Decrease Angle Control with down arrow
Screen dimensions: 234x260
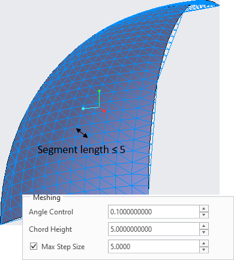pyautogui.click(x=204, y=215)
